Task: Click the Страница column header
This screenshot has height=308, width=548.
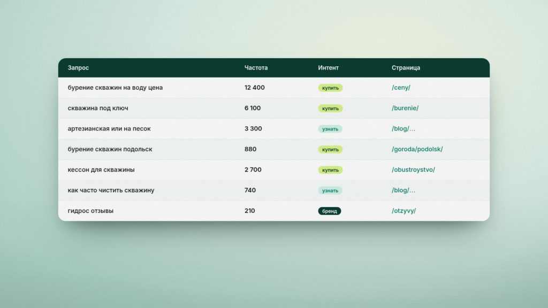Action: tap(406, 68)
